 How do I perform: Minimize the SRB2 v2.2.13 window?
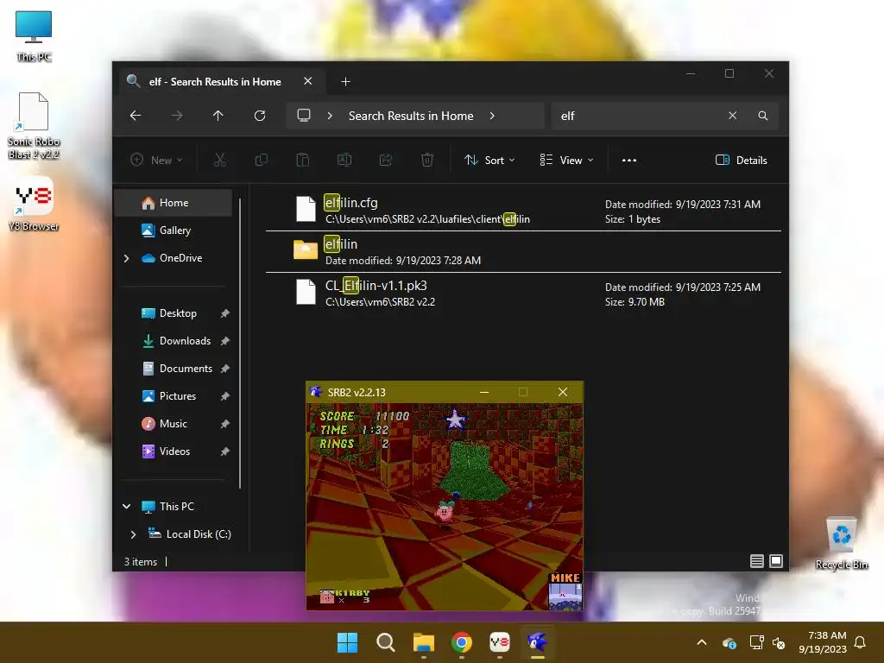pos(484,393)
